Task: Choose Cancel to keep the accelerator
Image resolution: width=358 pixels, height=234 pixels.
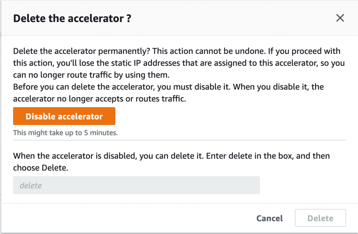Action: pos(269,218)
